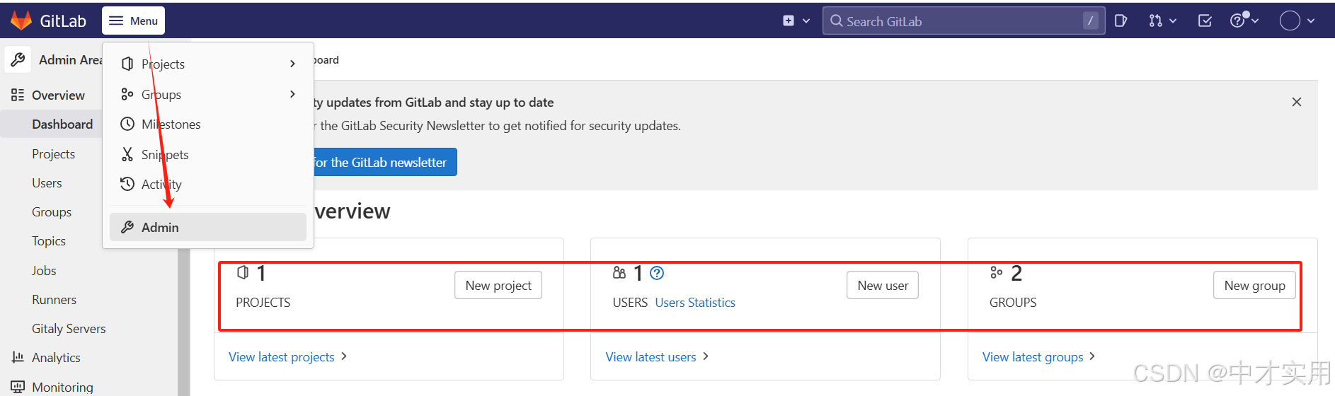Choose Milestones in the dropdown menu

[208, 124]
